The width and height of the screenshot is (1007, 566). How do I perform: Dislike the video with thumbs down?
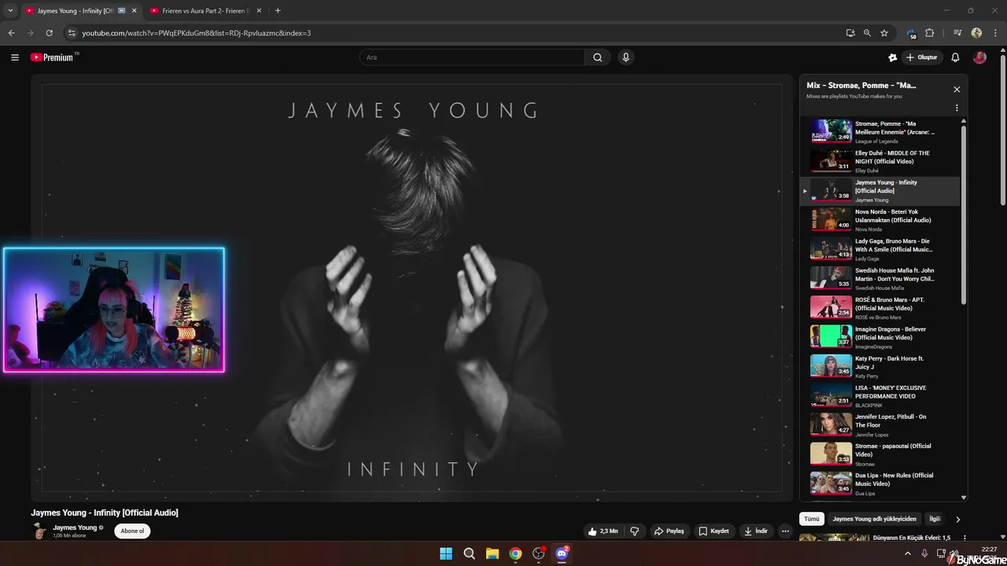(x=634, y=531)
